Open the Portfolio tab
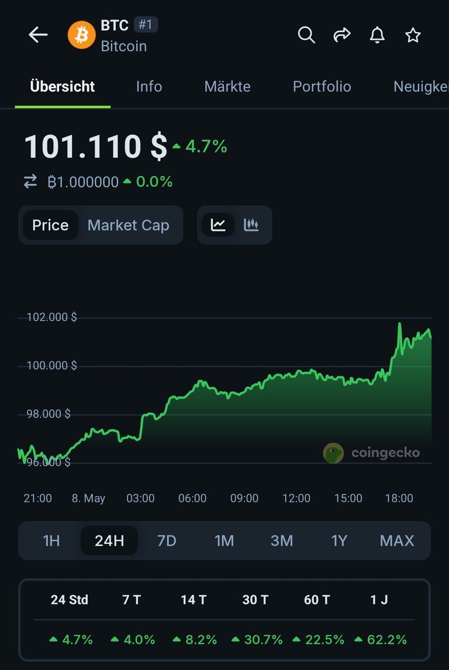This screenshot has width=449, height=670. (322, 87)
